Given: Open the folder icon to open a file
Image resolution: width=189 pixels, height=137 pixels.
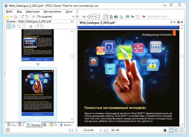Looking at the screenshot, I should pyautogui.click(x=8, y=17).
